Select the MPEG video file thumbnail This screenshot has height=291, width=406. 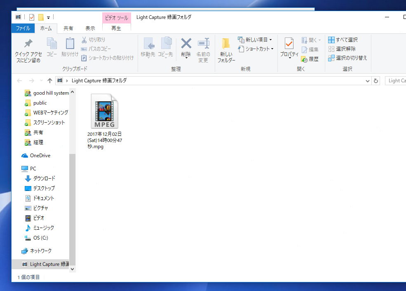(105, 111)
